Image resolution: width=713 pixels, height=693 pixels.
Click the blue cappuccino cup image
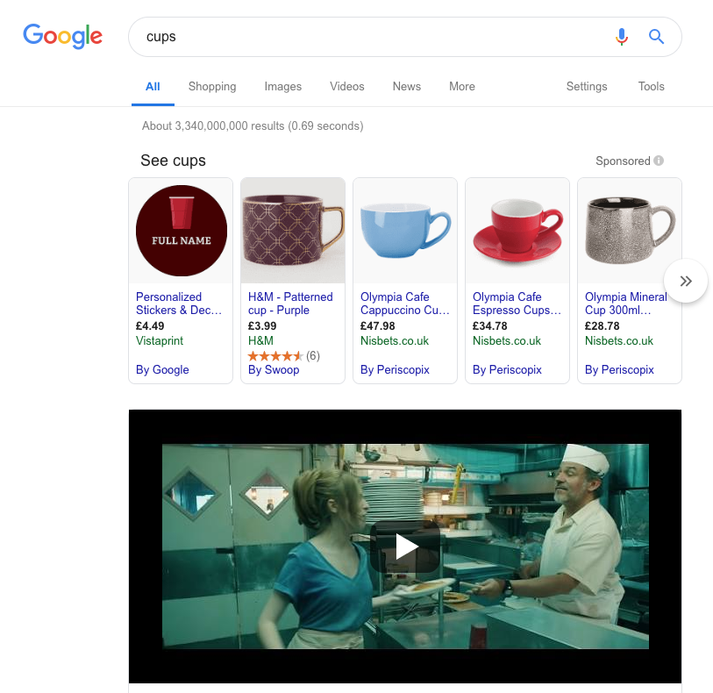[x=405, y=230]
